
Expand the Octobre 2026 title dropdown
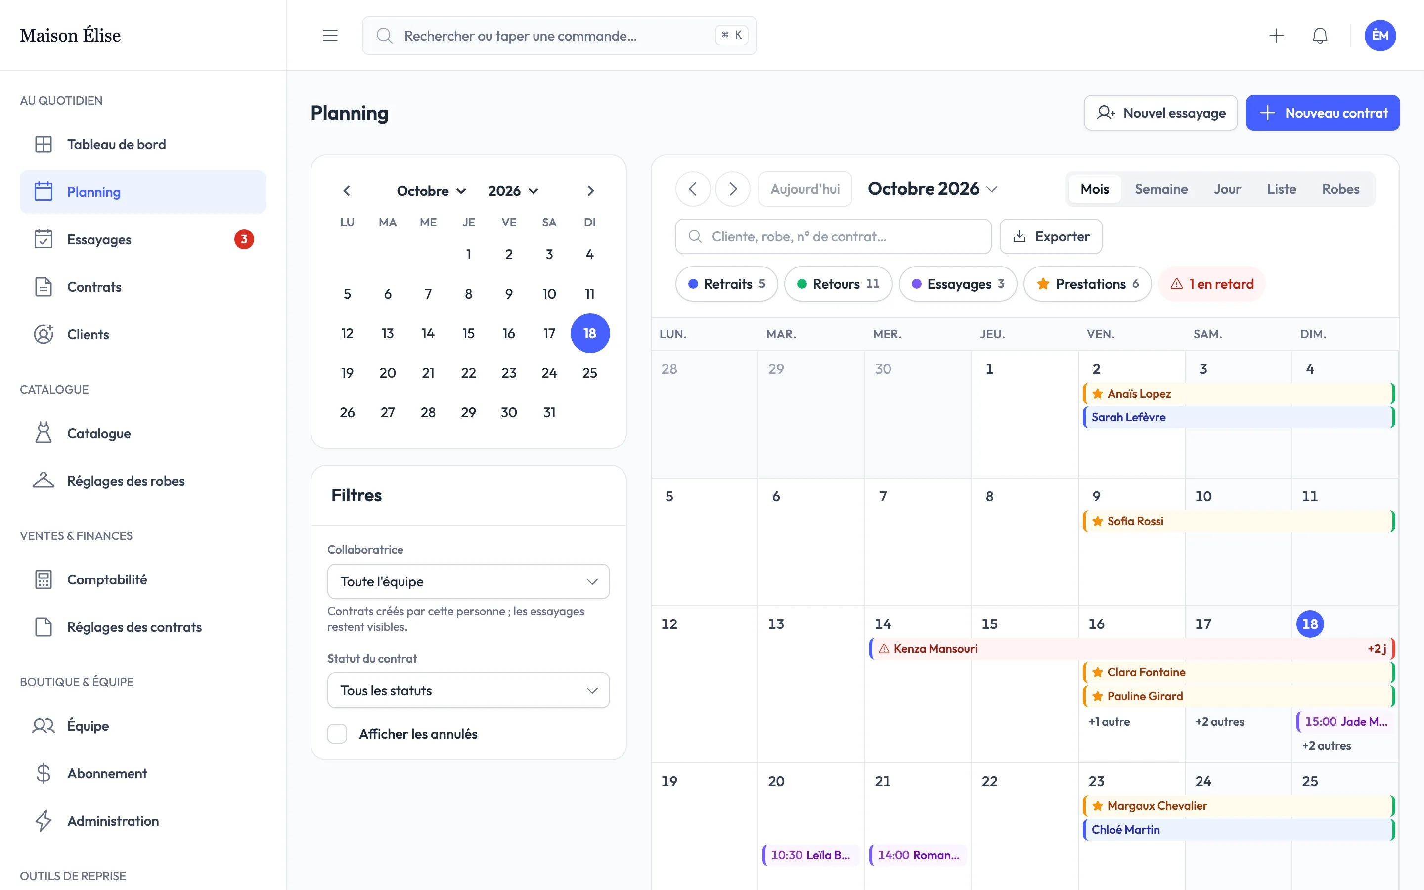(x=933, y=189)
